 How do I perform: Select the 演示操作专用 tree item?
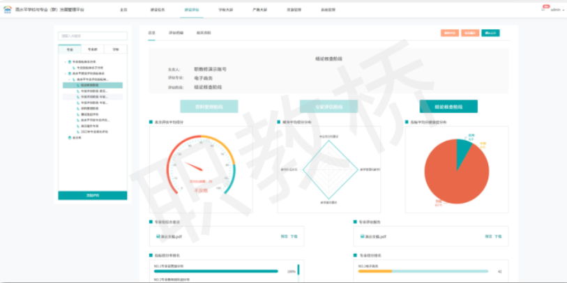(x=90, y=126)
